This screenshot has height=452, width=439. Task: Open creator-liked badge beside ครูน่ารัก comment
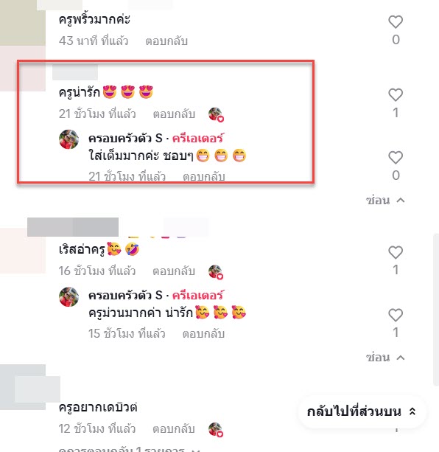pos(216,114)
